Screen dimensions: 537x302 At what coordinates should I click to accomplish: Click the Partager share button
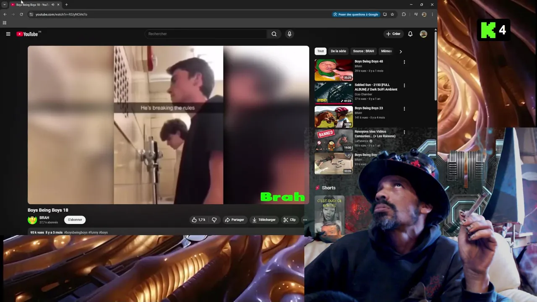click(235, 220)
